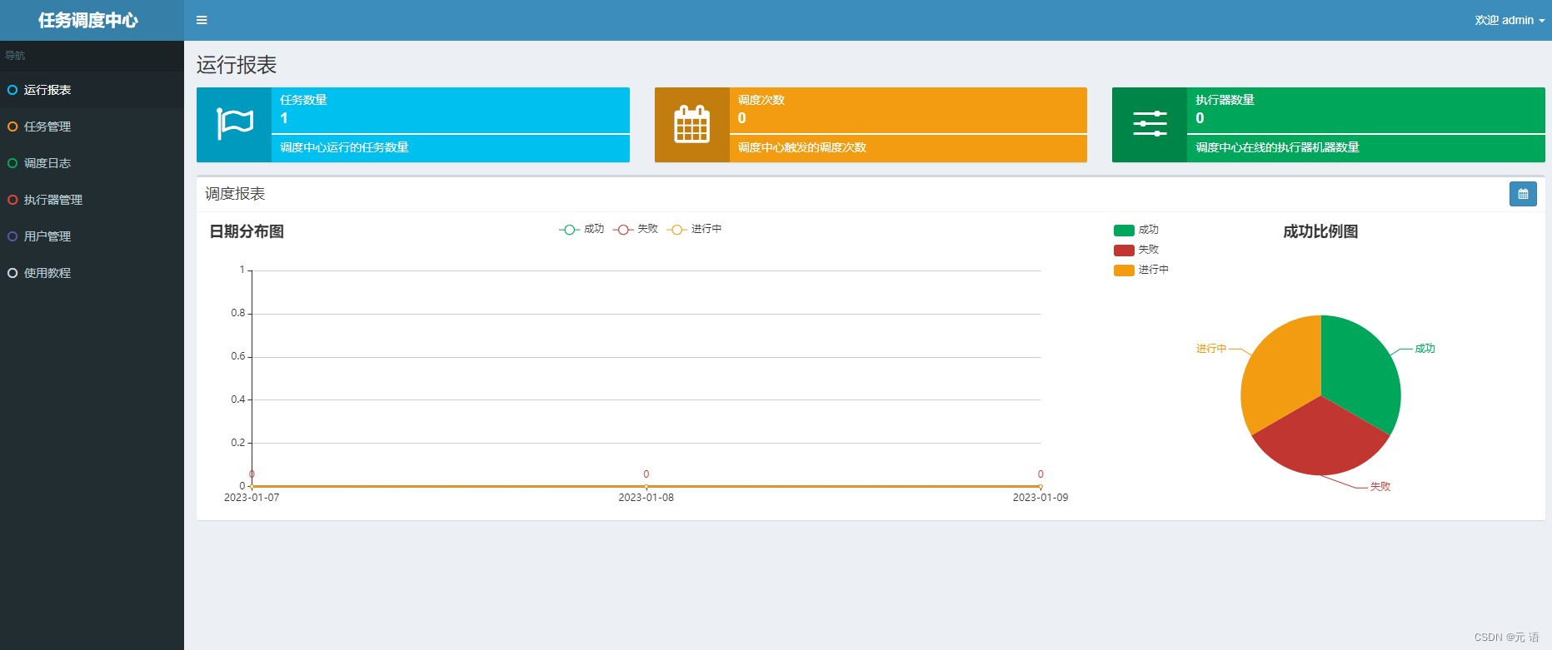Click the green circle icon beside 调度日志
1552x650 pixels.
(12, 163)
